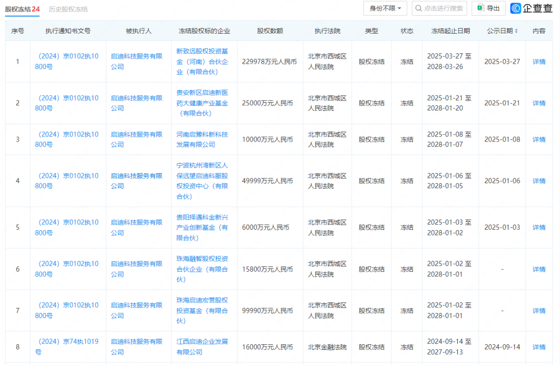The image size is (560, 365).
Task: Click the 公示日期 value 2025-01-06
Action: [x=502, y=181]
